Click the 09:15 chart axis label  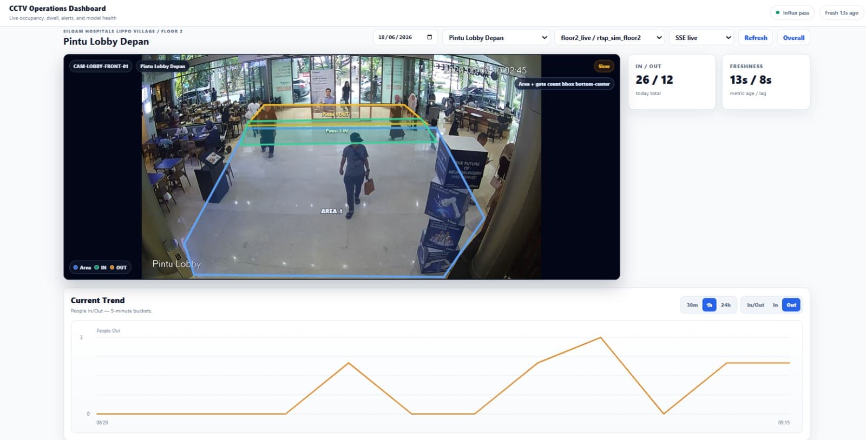pyautogui.click(x=784, y=422)
